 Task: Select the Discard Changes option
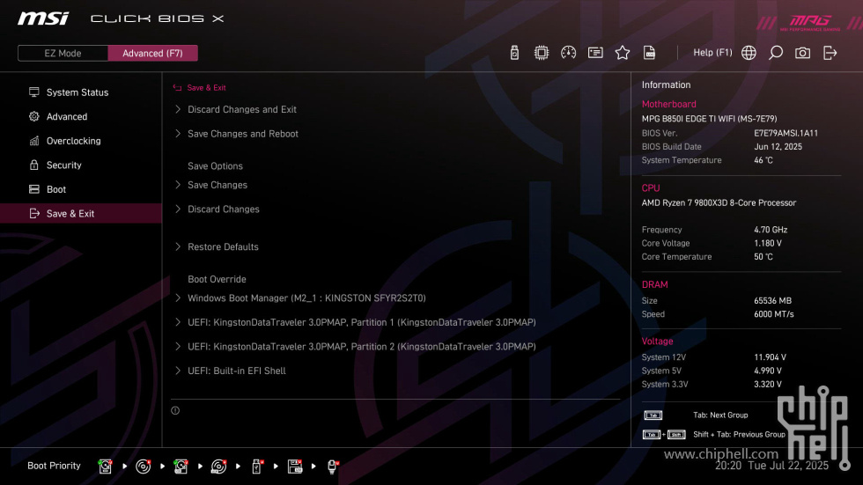coord(224,209)
